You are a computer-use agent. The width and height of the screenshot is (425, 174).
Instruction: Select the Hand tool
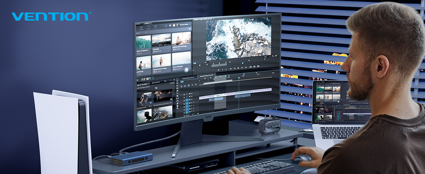(x=177, y=106)
